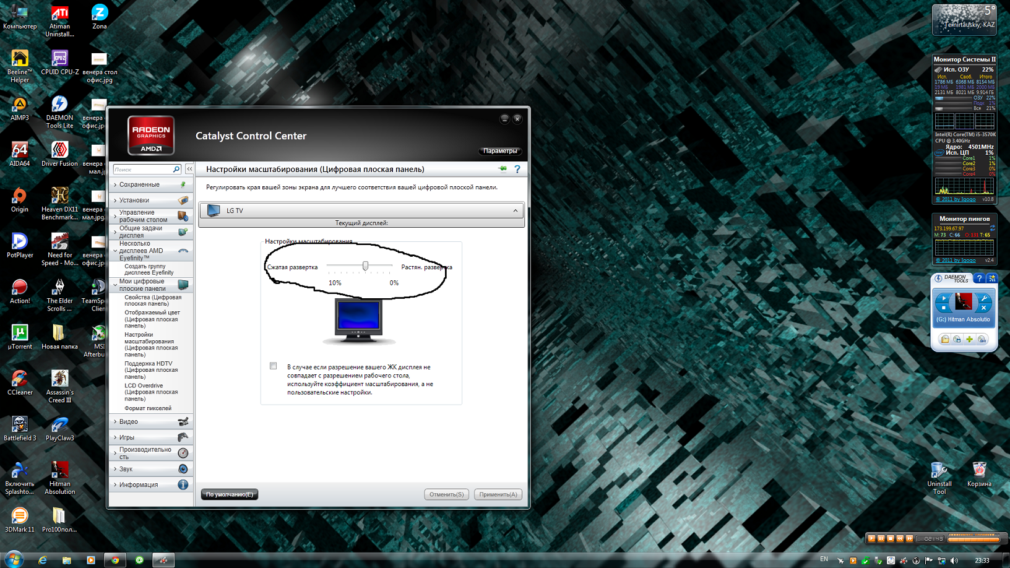
Task: Launch Uninstall Tool from the desktop
Action: [939, 478]
